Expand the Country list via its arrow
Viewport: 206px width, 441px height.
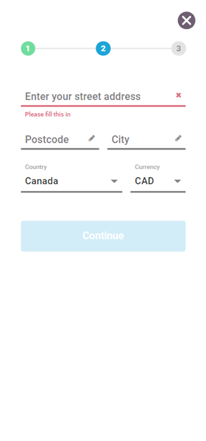(114, 181)
